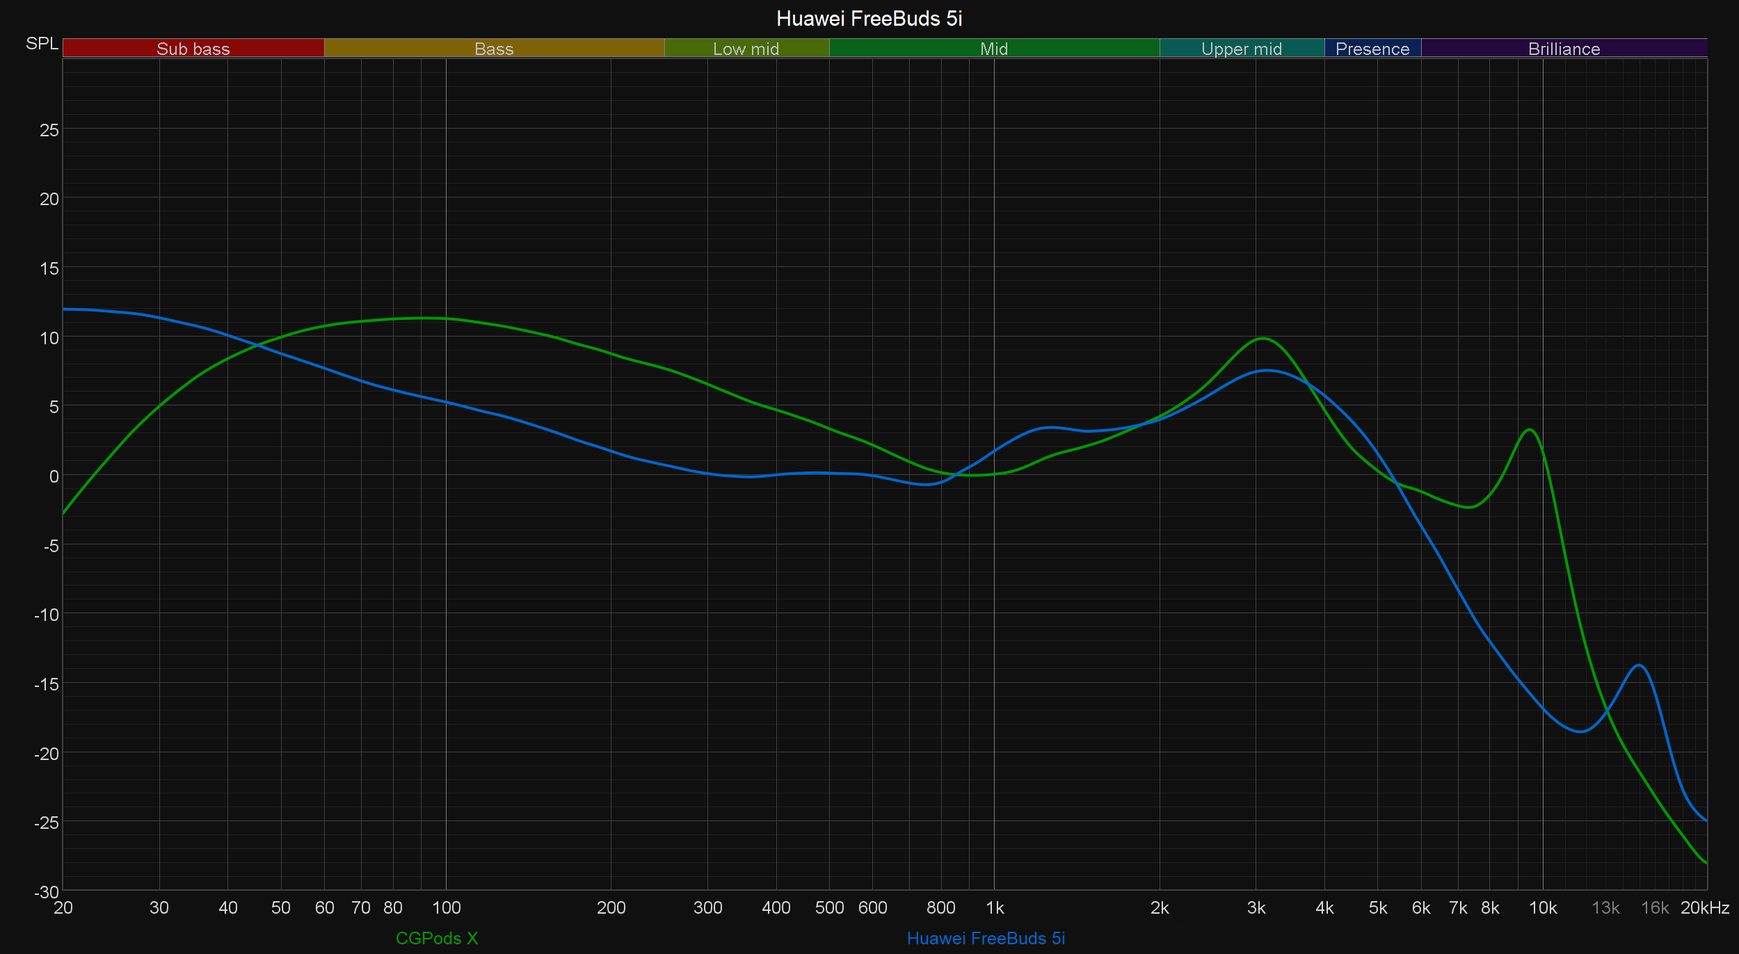Select the Sub bass frequency band
The width and height of the screenshot is (1739, 954).
[x=193, y=48]
